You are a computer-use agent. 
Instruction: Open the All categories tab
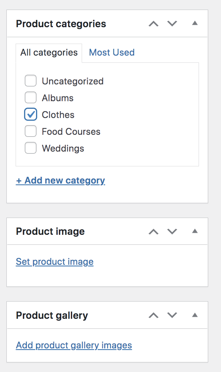pyautogui.click(x=49, y=53)
